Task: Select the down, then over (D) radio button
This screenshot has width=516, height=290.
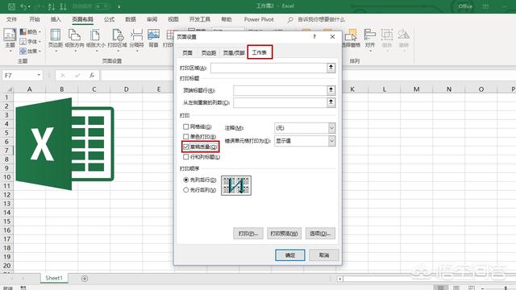Action: tap(186, 180)
